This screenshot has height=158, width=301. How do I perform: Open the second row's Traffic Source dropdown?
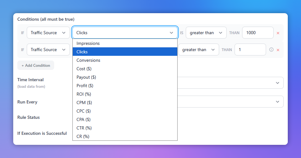pyautogui.click(x=48, y=50)
